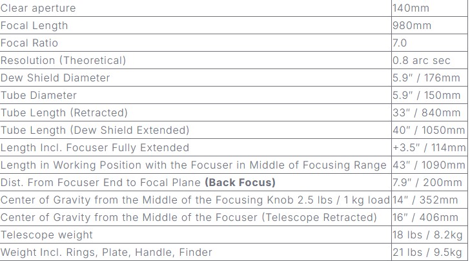Screen dimensions: 470x261
Task: Click the Dew Shield Diameter label
Action: (x=56, y=78)
